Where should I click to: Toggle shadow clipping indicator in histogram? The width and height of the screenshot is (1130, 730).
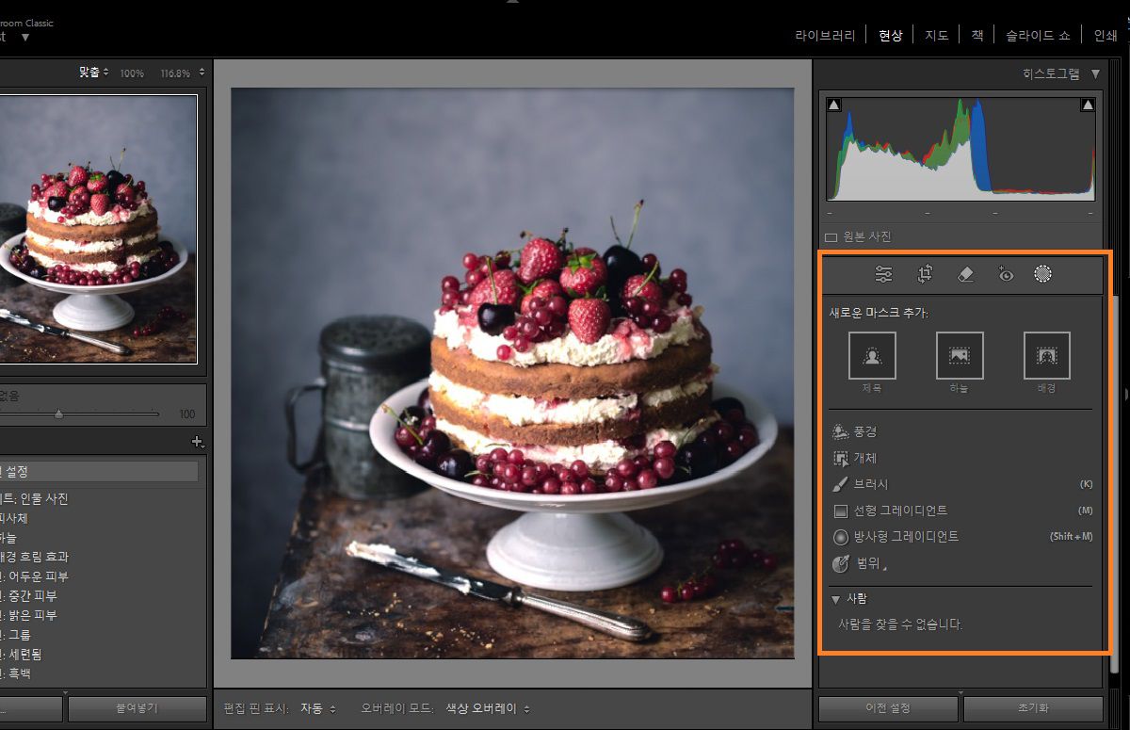click(x=833, y=105)
